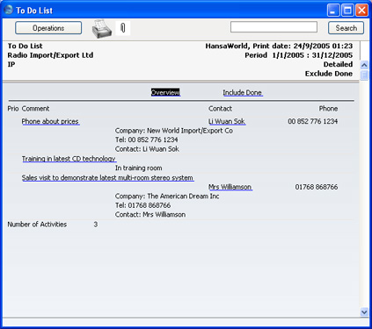Open the Operations menu button
Screen dimensions: 372x329
[x=48, y=28]
